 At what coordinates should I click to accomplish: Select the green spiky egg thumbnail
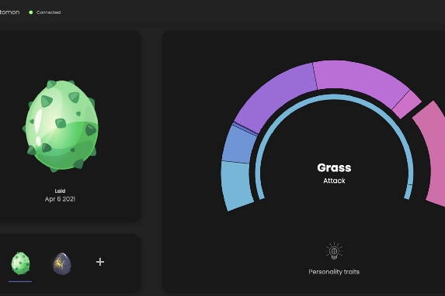20,263
